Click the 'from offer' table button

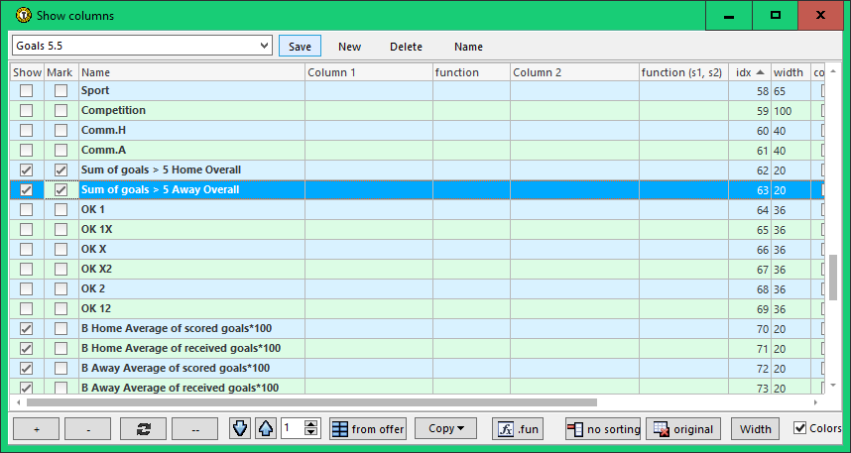point(367,429)
